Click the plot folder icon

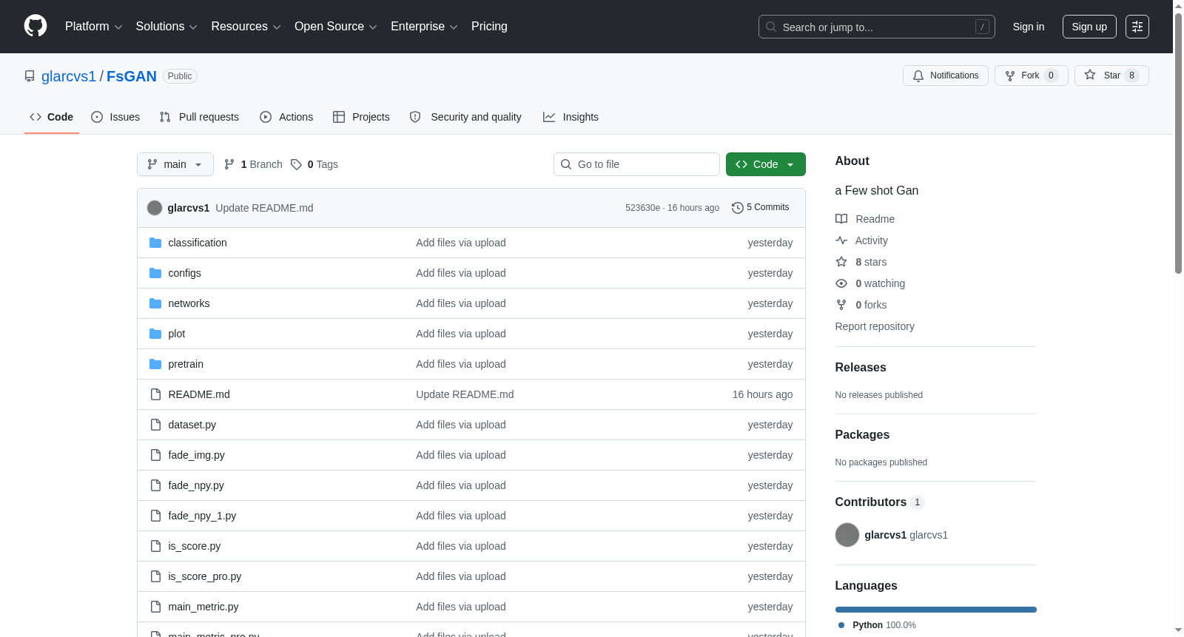(x=155, y=334)
